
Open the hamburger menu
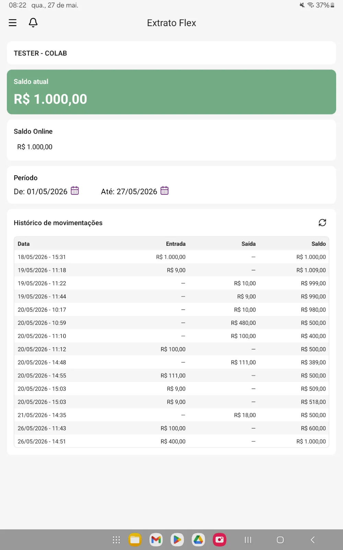pos(13,23)
